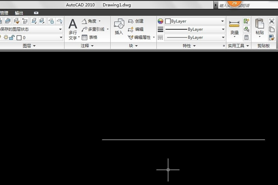Click the keyword search input field
Screen dimensions: 278x185
click(248, 6)
